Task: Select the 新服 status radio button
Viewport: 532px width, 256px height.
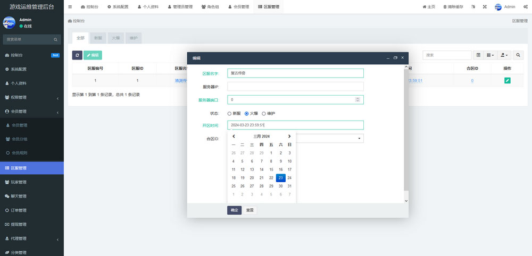Action: (x=229, y=113)
